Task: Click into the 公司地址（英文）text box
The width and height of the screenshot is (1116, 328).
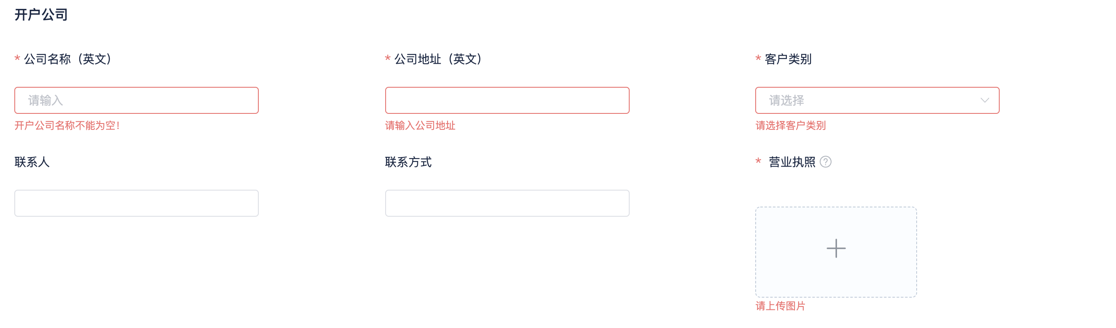Action: pyautogui.click(x=507, y=100)
